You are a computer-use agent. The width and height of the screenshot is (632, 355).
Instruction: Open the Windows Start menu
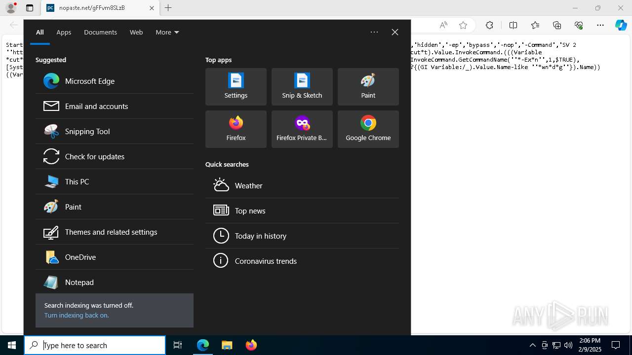[12, 345]
